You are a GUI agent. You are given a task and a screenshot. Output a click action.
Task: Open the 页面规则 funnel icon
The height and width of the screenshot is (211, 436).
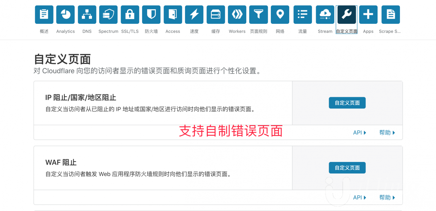coord(259,15)
